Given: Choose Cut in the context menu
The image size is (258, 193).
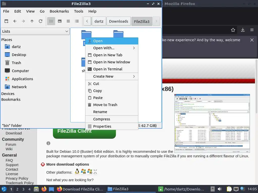Looking at the screenshot, I should click(x=112, y=84).
